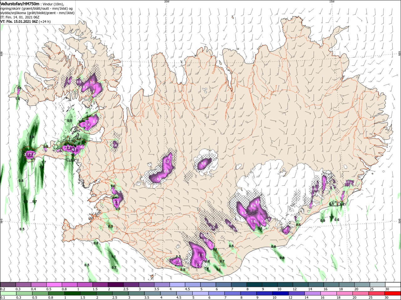
Task: Click the snow legend swatch between 0.2 and 0.3
Action: [x=8, y=285]
